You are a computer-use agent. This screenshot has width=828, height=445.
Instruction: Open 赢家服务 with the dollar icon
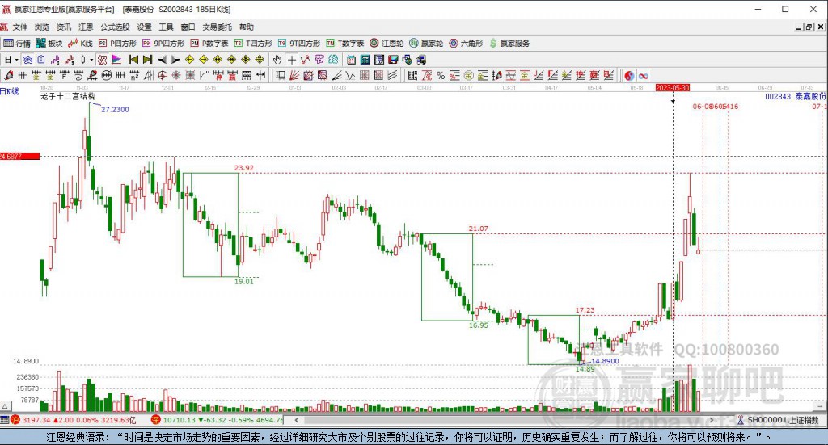509,44
